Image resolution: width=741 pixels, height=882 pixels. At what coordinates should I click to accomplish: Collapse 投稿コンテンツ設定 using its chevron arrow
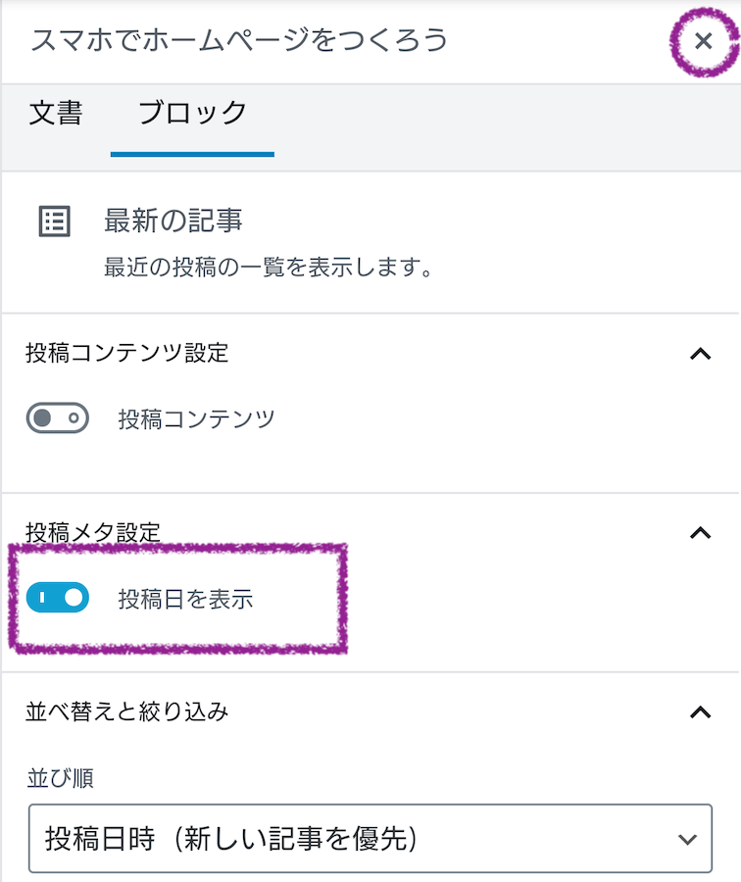700,354
